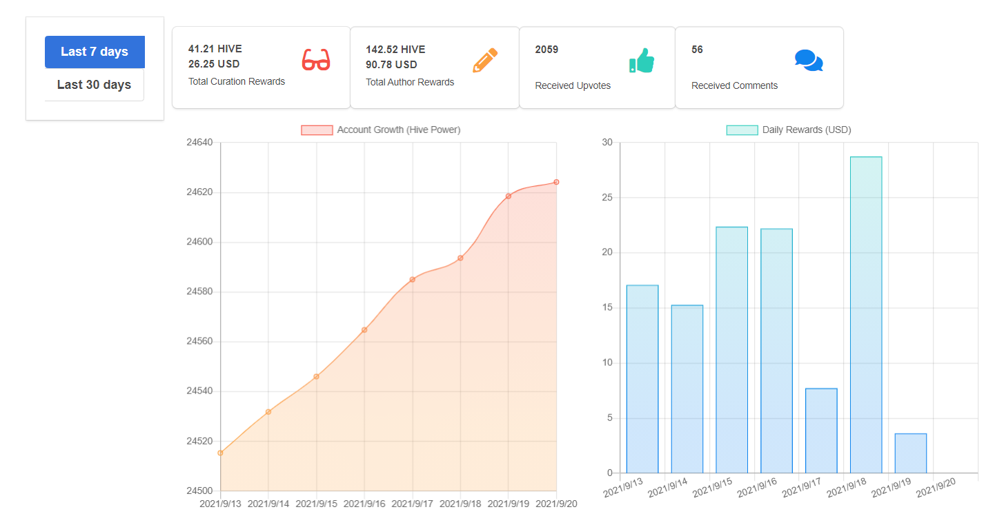The height and width of the screenshot is (525, 995).
Task: Switch to Last 30 days view
Action: coord(95,85)
